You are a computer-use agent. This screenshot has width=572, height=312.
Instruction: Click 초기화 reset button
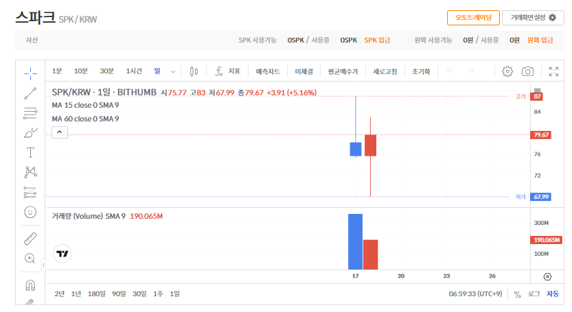point(421,71)
